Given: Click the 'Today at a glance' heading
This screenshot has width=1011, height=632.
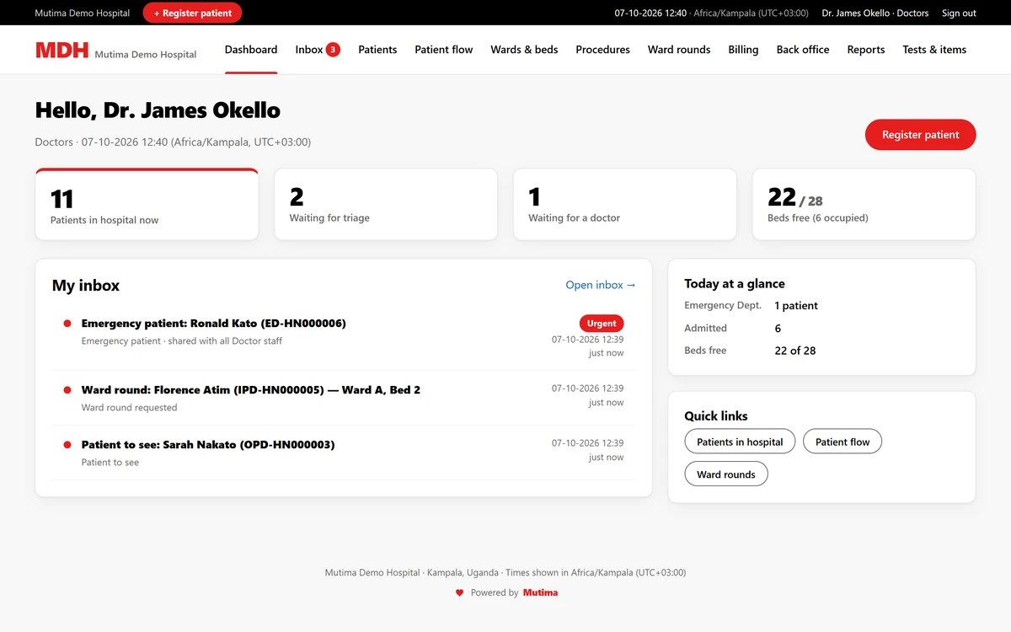Looking at the screenshot, I should [x=735, y=284].
